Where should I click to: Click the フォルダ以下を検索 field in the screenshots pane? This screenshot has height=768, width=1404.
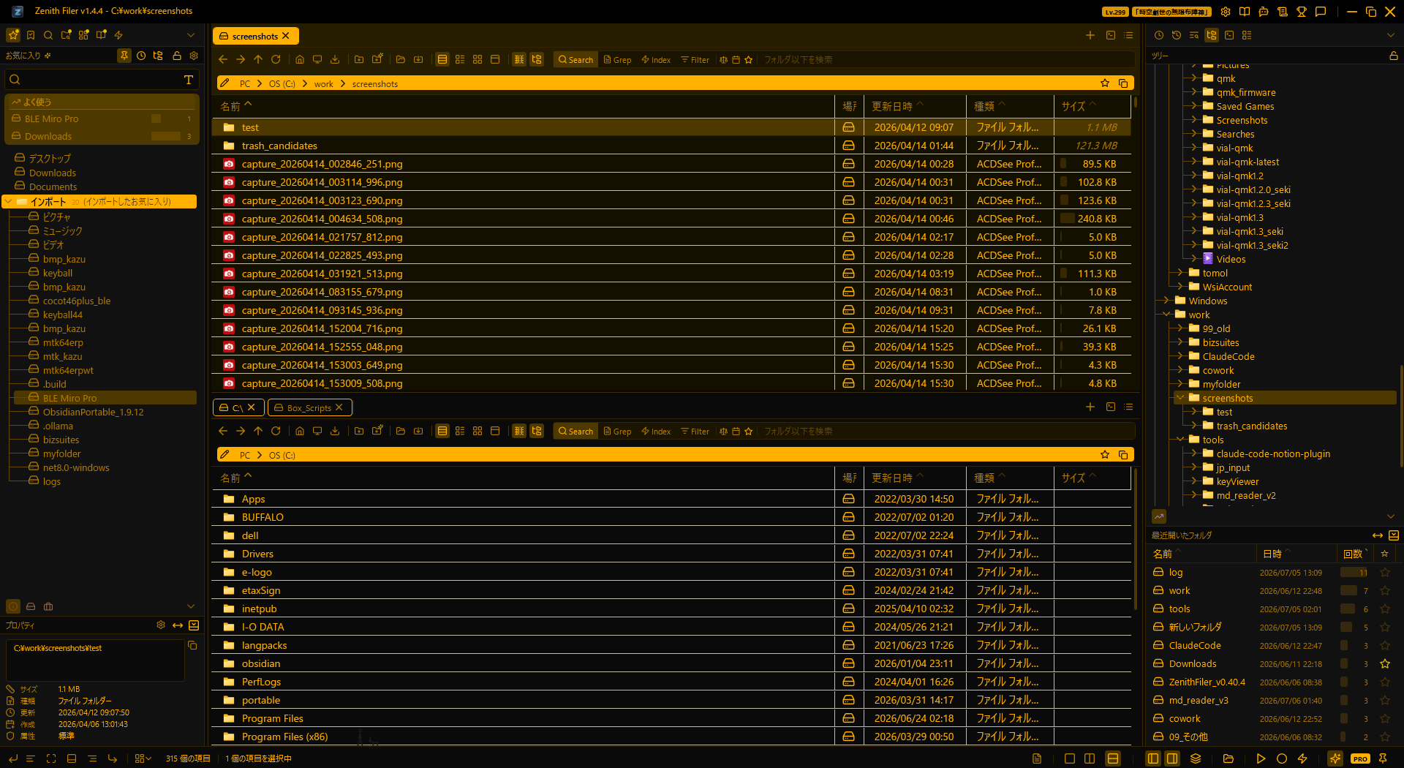947,60
